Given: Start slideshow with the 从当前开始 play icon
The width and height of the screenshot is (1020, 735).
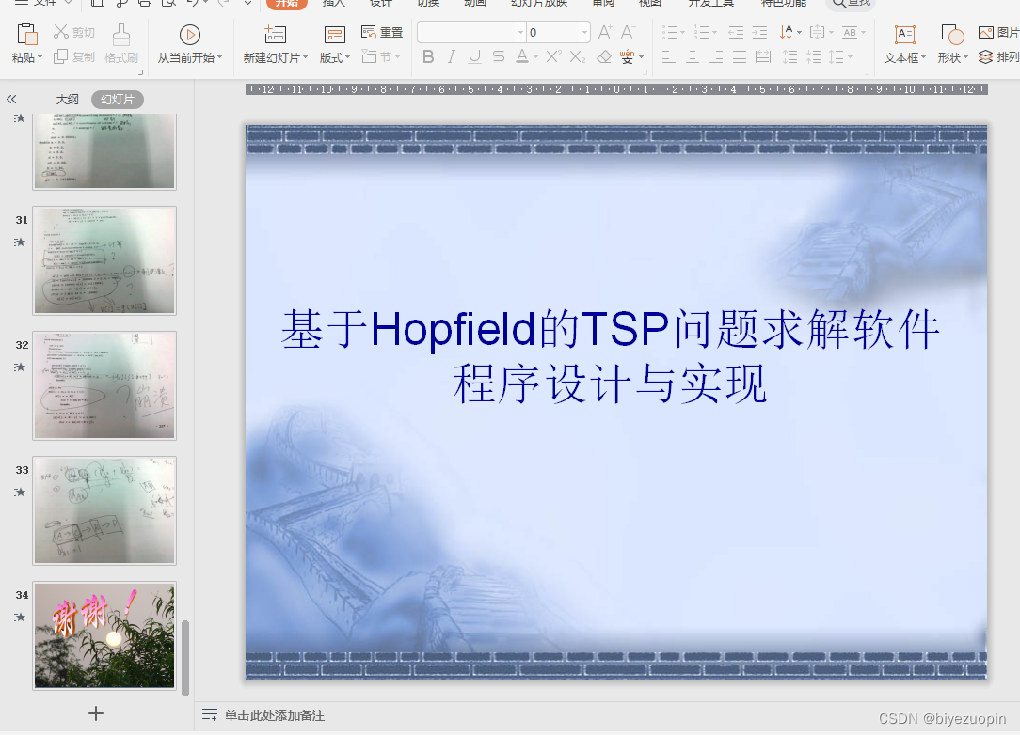Looking at the screenshot, I should [x=189, y=35].
